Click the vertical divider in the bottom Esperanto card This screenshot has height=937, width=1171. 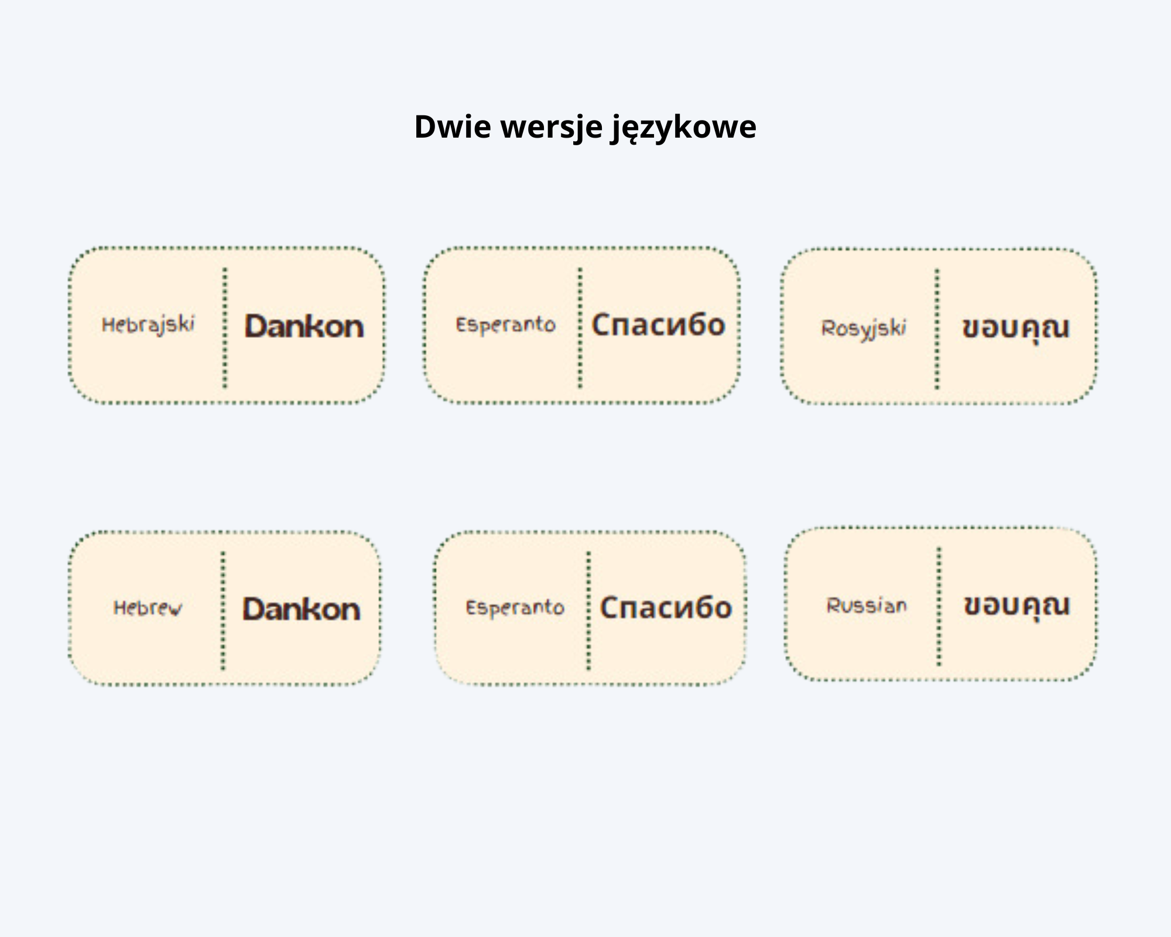pyautogui.click(x=588, y=610)
